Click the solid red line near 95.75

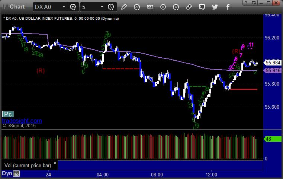pos(243,89)
